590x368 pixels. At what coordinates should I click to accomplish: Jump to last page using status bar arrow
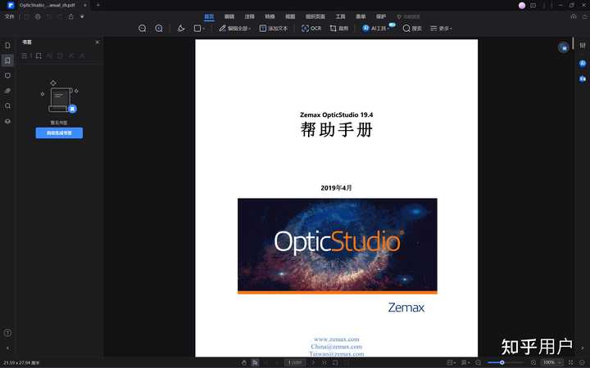tap(324, 362)
